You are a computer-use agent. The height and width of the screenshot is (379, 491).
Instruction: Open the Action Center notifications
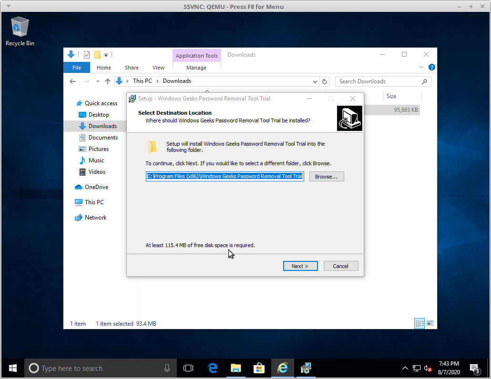pos(475,369)
